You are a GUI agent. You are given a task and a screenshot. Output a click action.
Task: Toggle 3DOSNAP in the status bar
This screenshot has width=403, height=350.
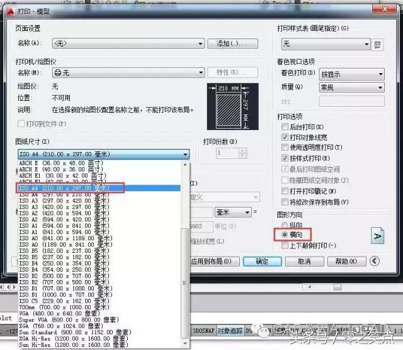click(203, 330)
